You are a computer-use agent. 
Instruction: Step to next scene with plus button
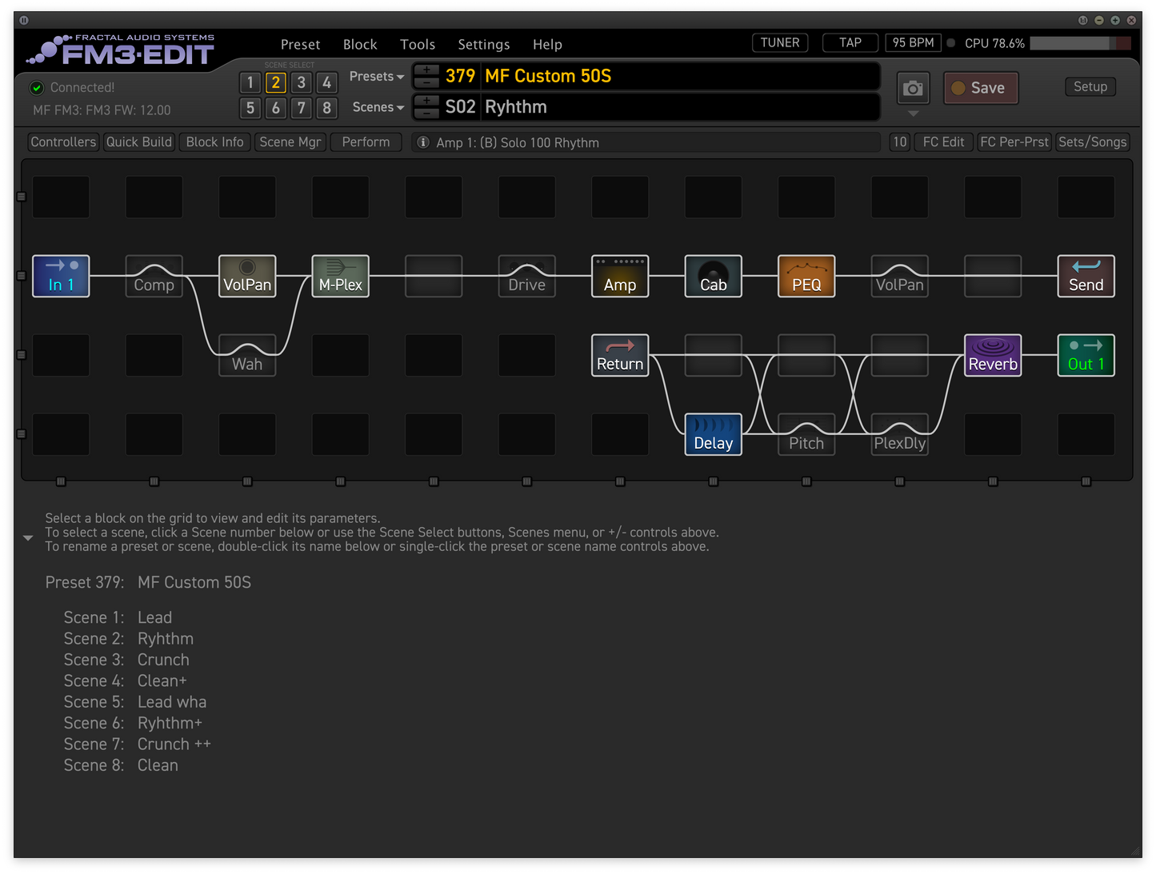click(427, 101)
